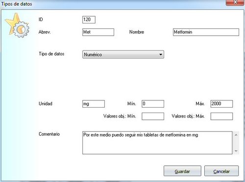Screen dimensions: 245x182
Task: Save the data type with Guardar
Action: pyautogui.click(x=182, y=171)
